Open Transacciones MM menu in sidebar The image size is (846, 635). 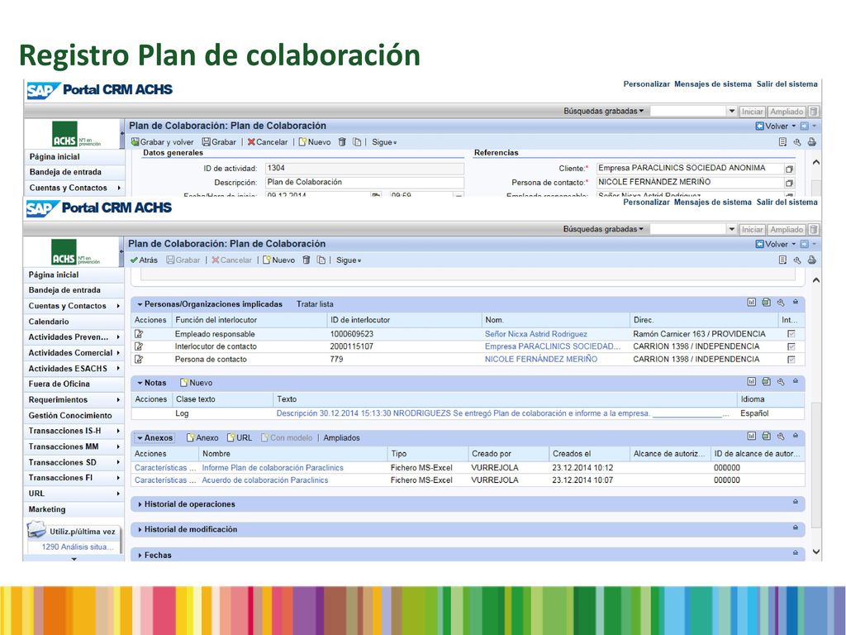click(x=74, y=446)
